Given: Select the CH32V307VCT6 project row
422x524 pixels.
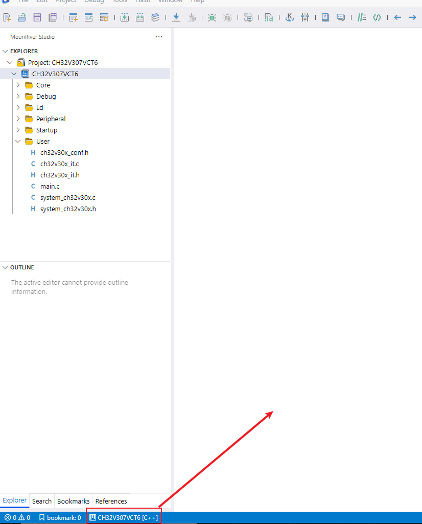Looking at the screenshot, I should (85, 74).
